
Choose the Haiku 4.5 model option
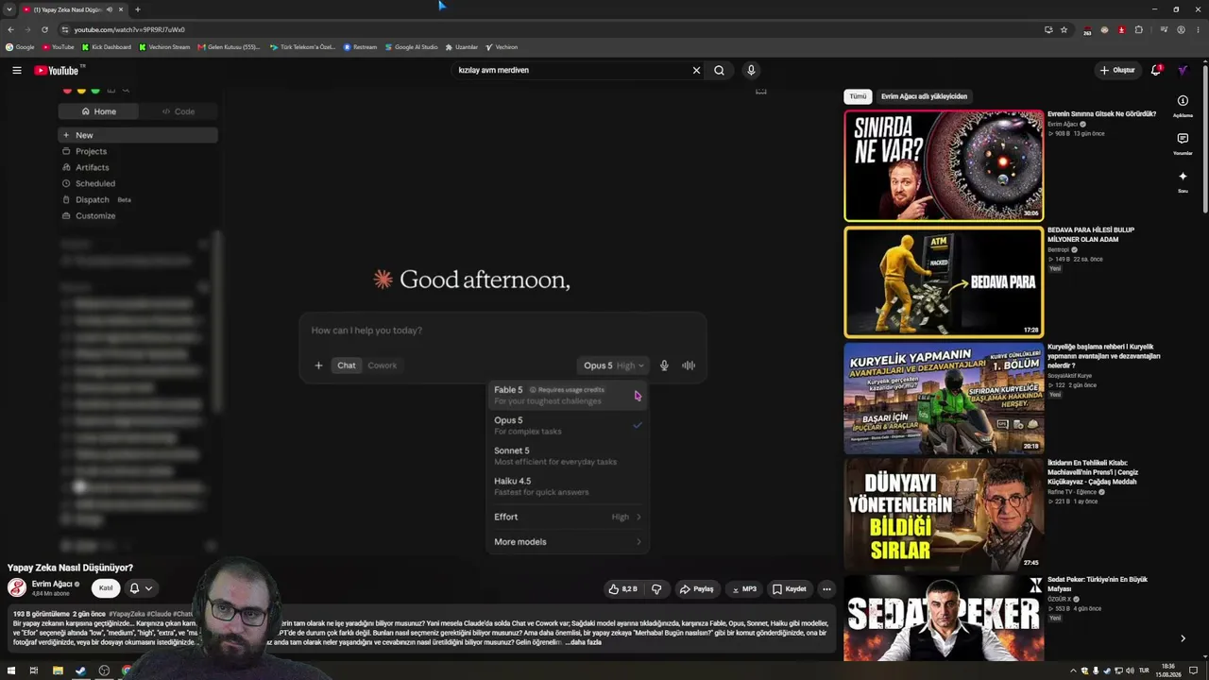pos(568,485)
